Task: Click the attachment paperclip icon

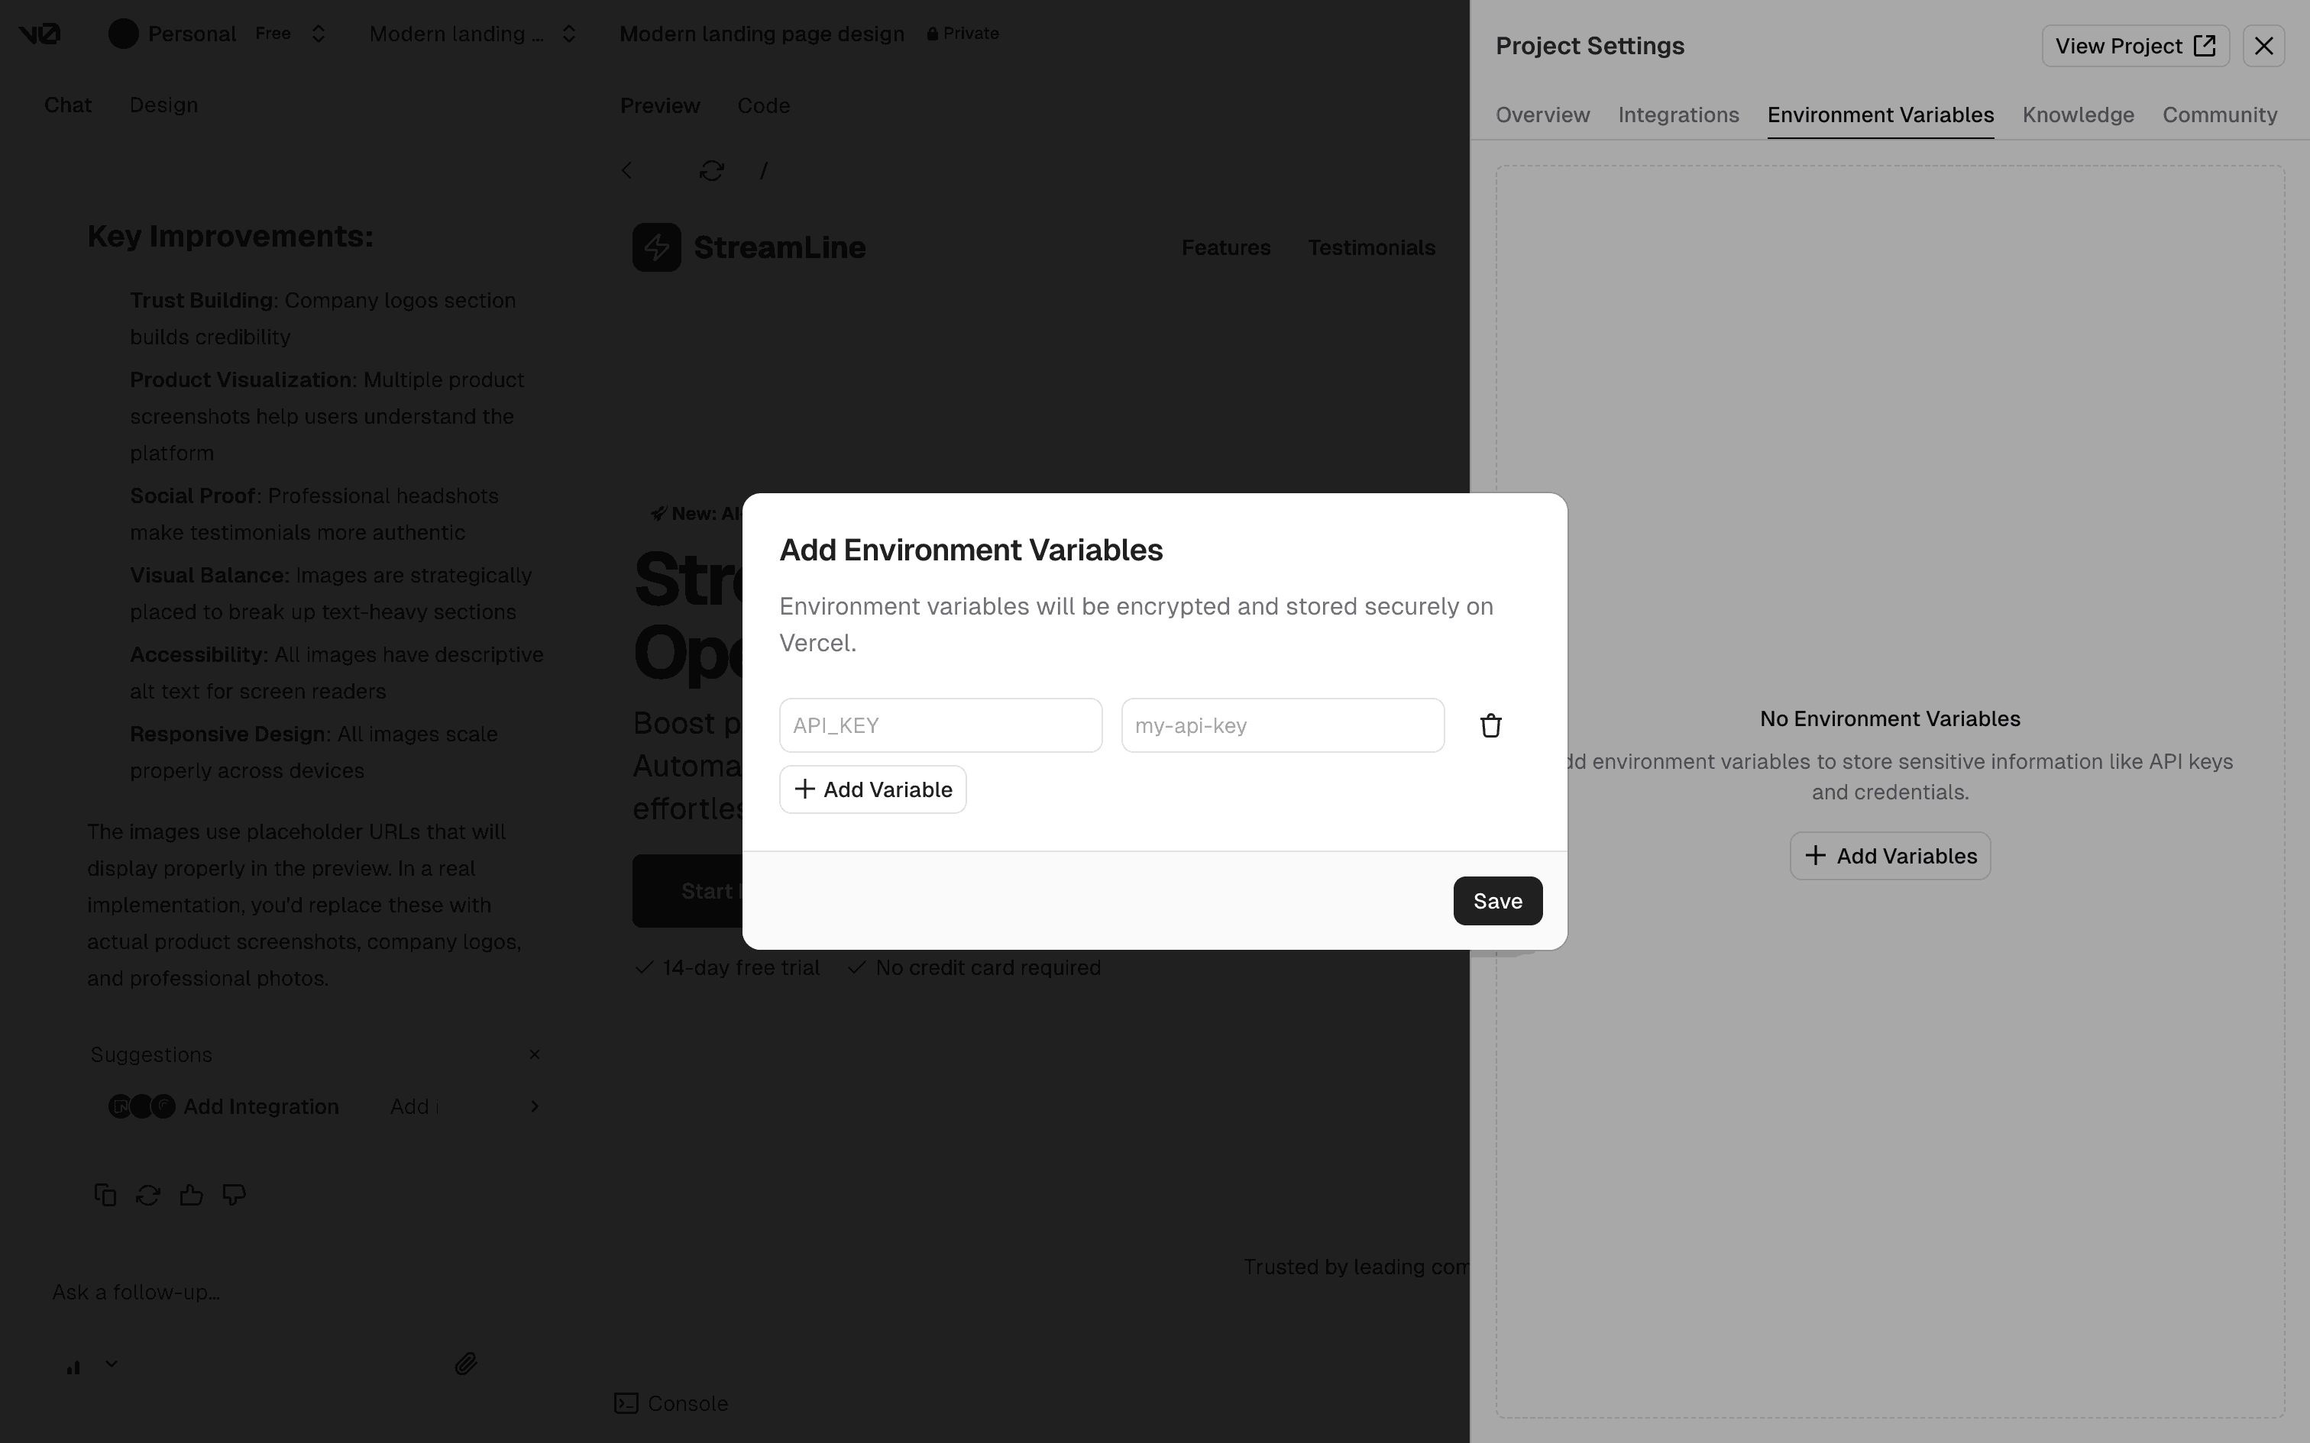Action: (x=466, y=1364)
